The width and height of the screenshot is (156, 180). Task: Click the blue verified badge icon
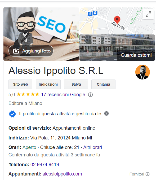point(12,114)
